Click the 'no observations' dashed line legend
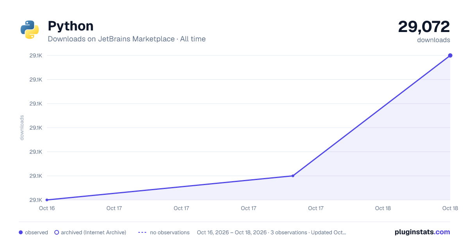Viewport: 469px width, 246px height. (142, 232)
